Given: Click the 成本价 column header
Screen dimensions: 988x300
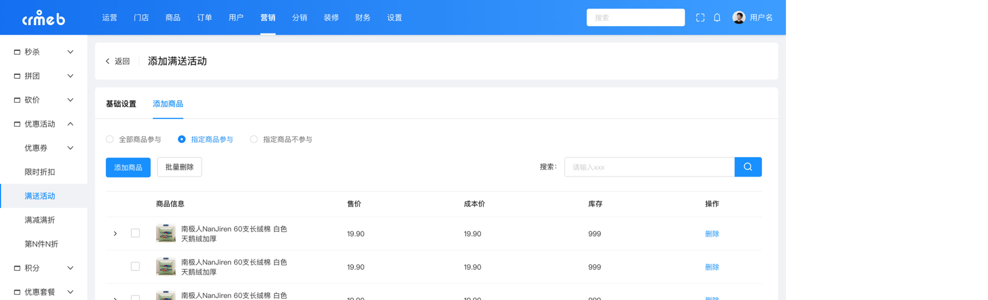Looking at the screenshot, I should [474, 204].
